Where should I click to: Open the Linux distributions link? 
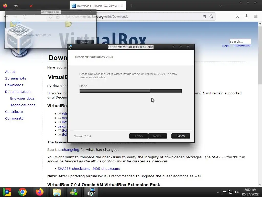point(62,126)
